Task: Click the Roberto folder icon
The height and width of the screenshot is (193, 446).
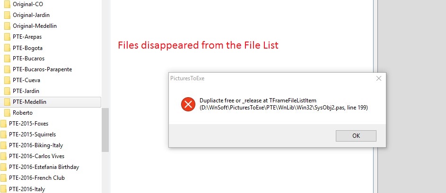Action: pos(7,113)
